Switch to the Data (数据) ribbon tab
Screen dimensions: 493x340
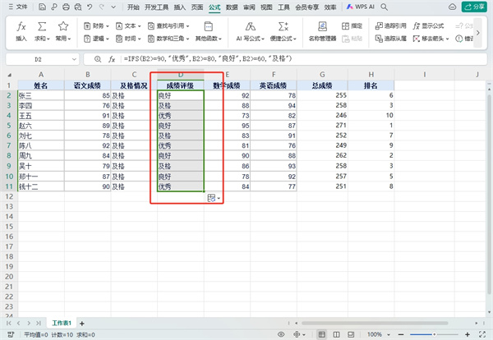coord(232,6)
